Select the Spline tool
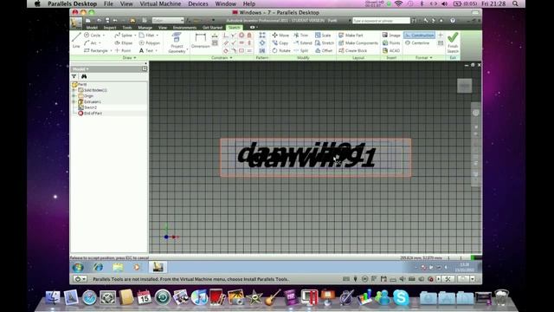 (123, 36)
